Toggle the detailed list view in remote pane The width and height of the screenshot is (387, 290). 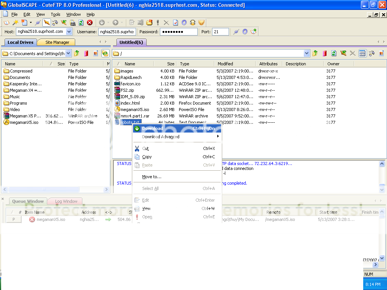pos(362,54)
